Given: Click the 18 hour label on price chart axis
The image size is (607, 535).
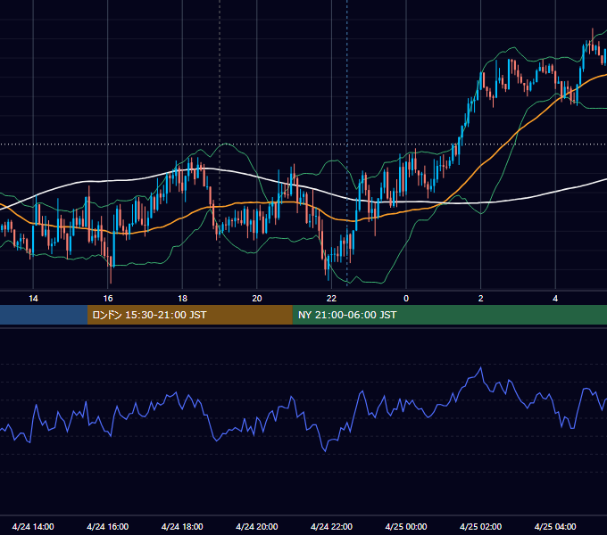Looking at the screenshot, I should click(x=182, y=299).
